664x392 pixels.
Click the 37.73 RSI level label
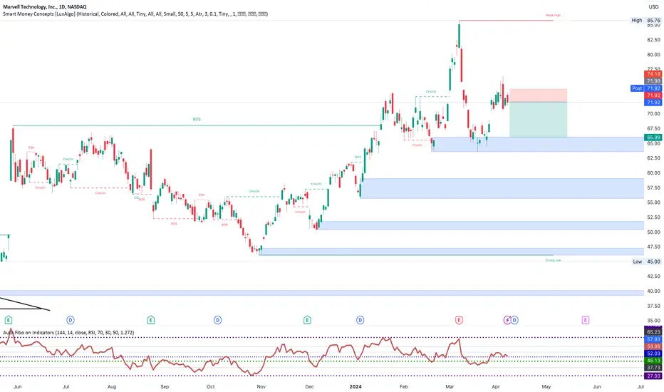tap(653, 368)
